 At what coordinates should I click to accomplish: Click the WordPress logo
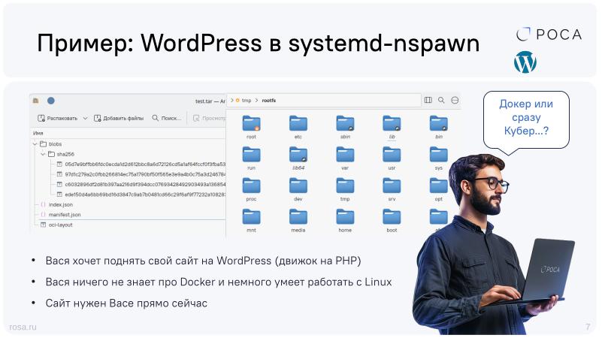click(525, 62)
